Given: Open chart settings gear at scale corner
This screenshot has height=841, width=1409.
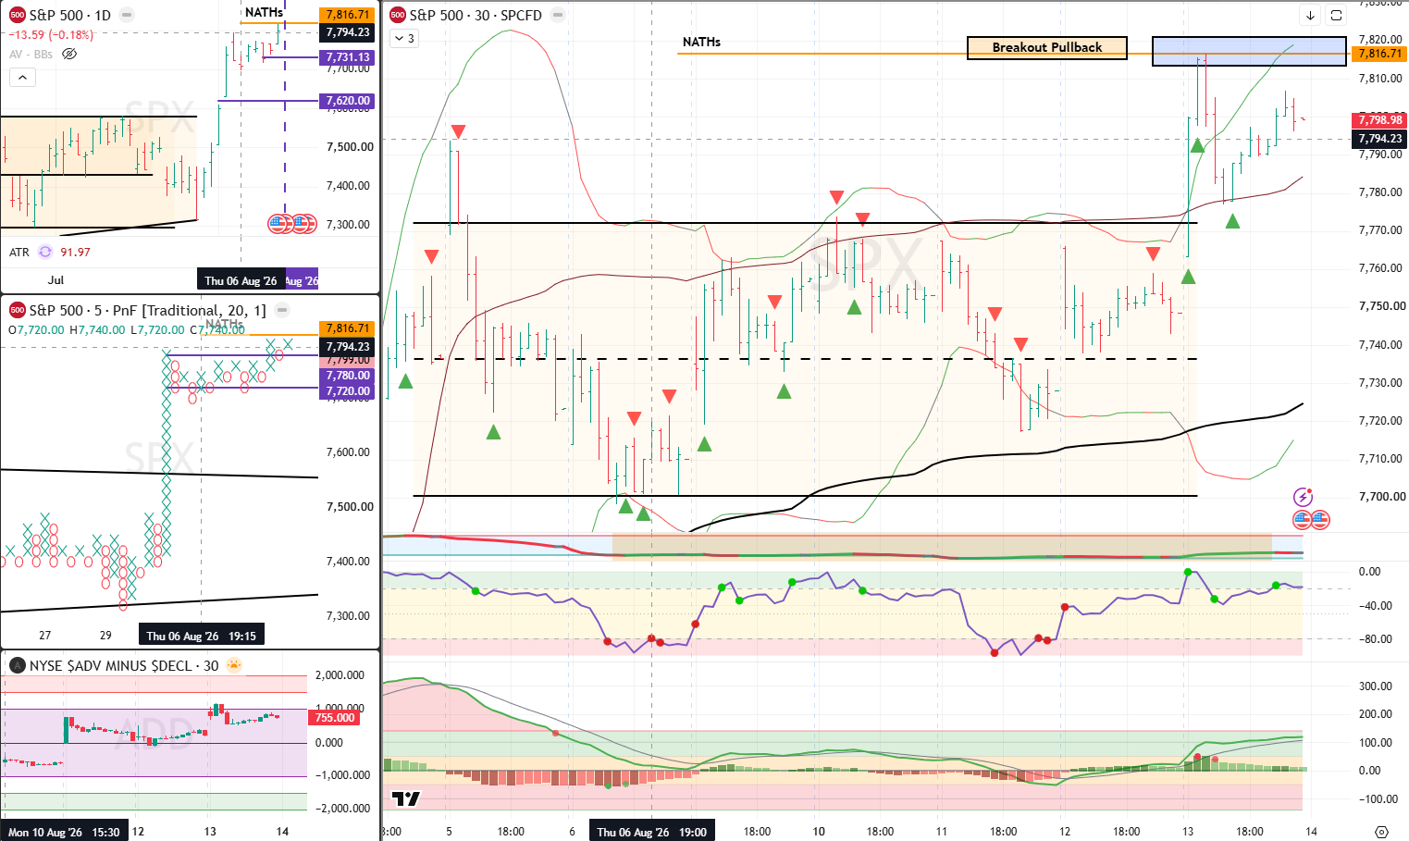Looking at the screenshot, I should (1381, 832).
